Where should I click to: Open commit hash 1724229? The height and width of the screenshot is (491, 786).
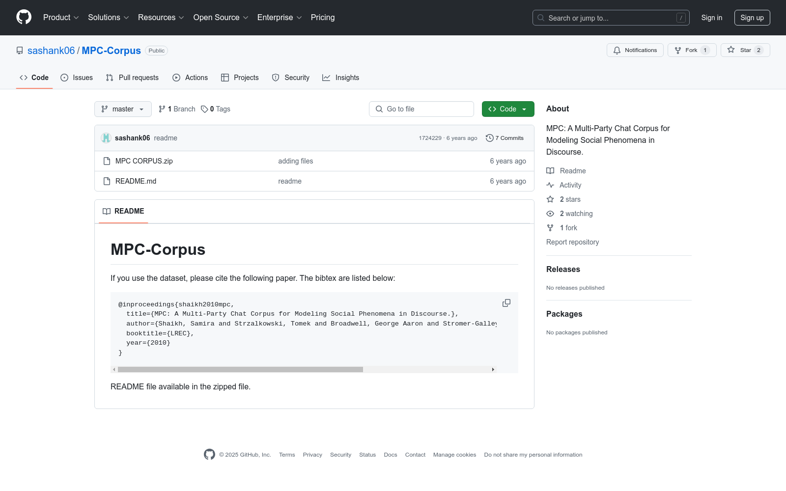(x=430, y=138)
